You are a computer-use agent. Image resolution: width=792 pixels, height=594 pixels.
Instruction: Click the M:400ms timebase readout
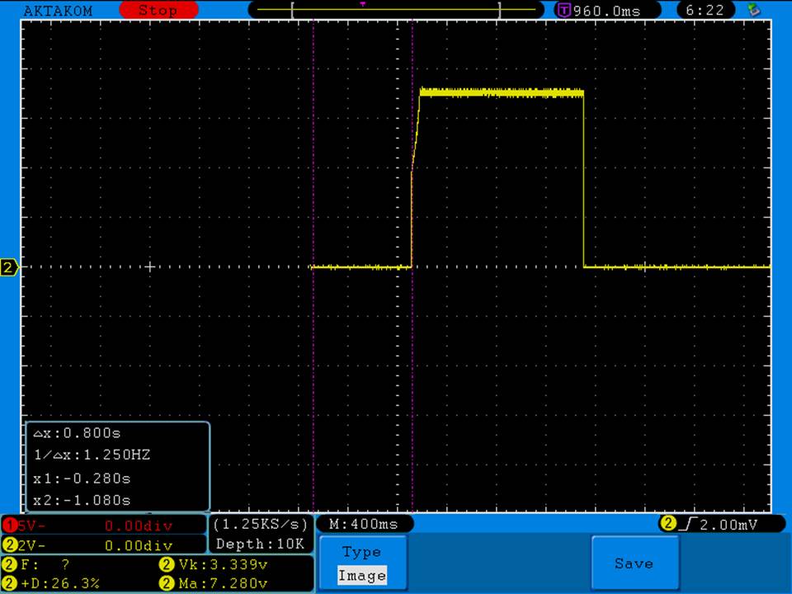(x=364, y=524)
